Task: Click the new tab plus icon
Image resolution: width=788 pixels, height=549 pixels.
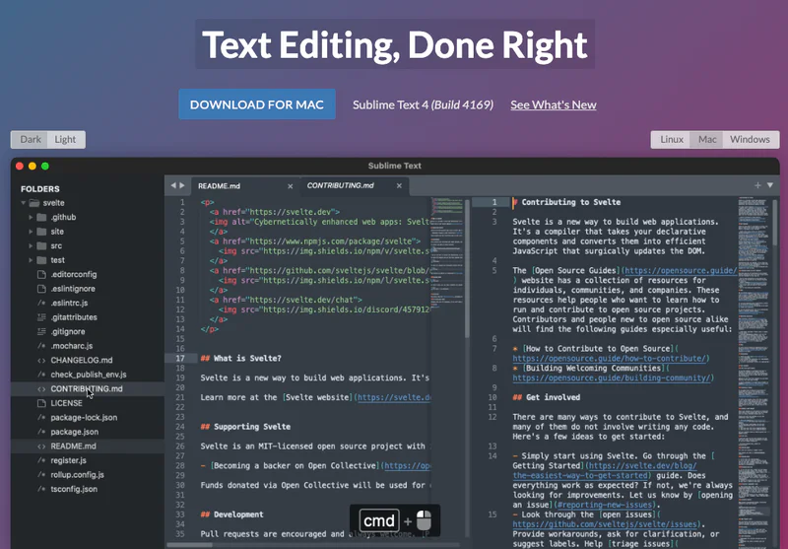Action: [757, 185]
